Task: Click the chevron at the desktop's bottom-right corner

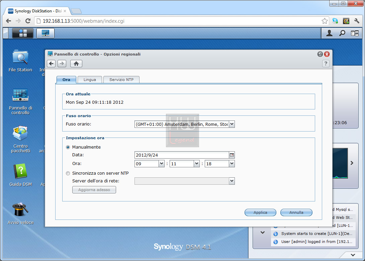Action: click(x=353, y=255)
